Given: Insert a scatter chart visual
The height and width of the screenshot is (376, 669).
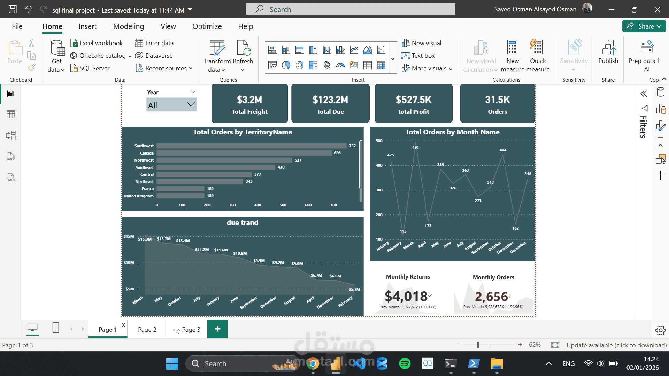Looking at the screenshot, I should point(381,50).
